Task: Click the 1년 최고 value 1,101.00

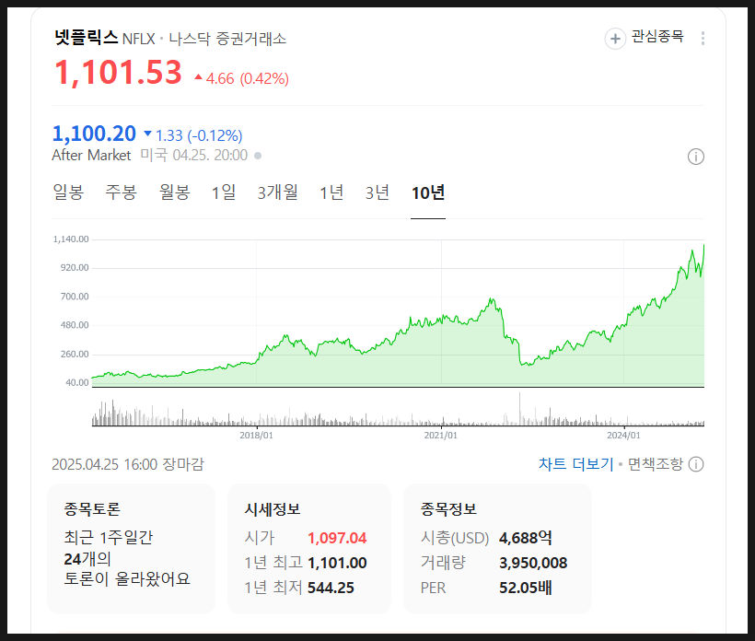Action: 337,563
